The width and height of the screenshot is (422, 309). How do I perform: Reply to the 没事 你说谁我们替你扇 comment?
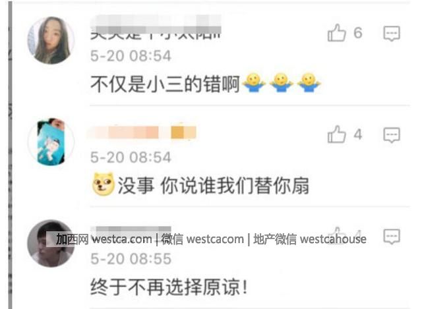tap(392, 134)
